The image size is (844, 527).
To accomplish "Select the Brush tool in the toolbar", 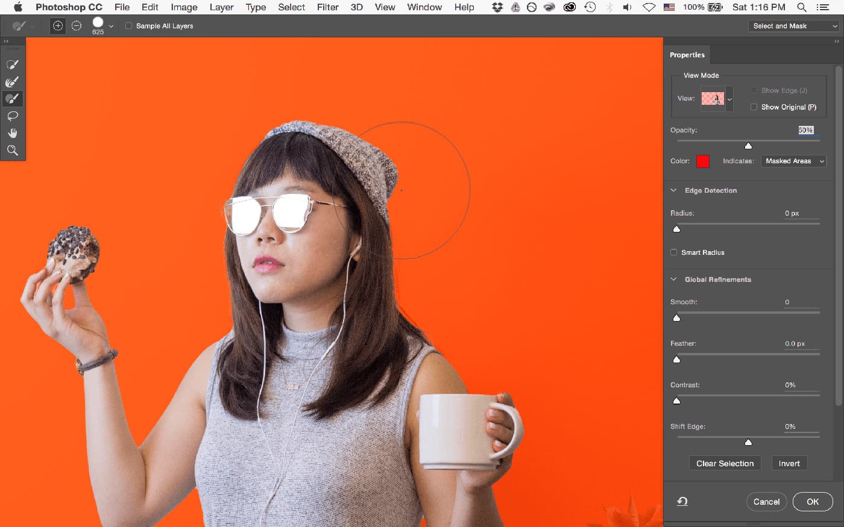I will 12,99.
